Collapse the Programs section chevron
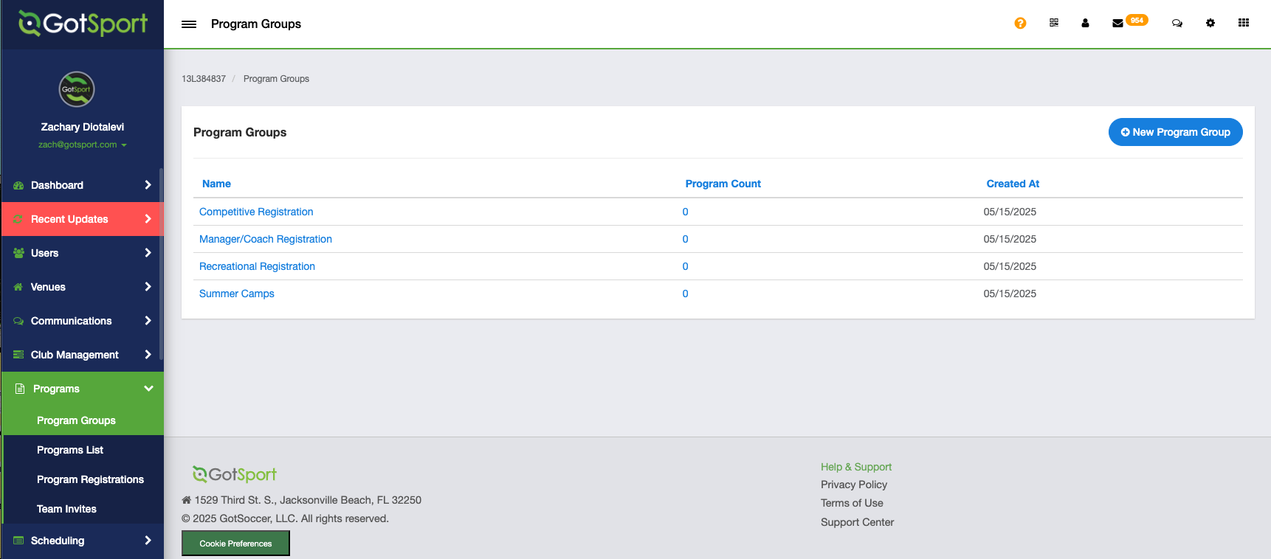Viewport: 1271px width, 559px height. [148, 389]
